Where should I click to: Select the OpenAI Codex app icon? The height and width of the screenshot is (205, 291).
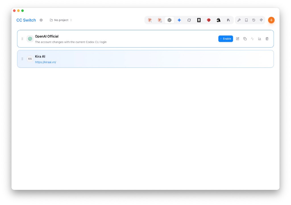click(x=169, y=20)
